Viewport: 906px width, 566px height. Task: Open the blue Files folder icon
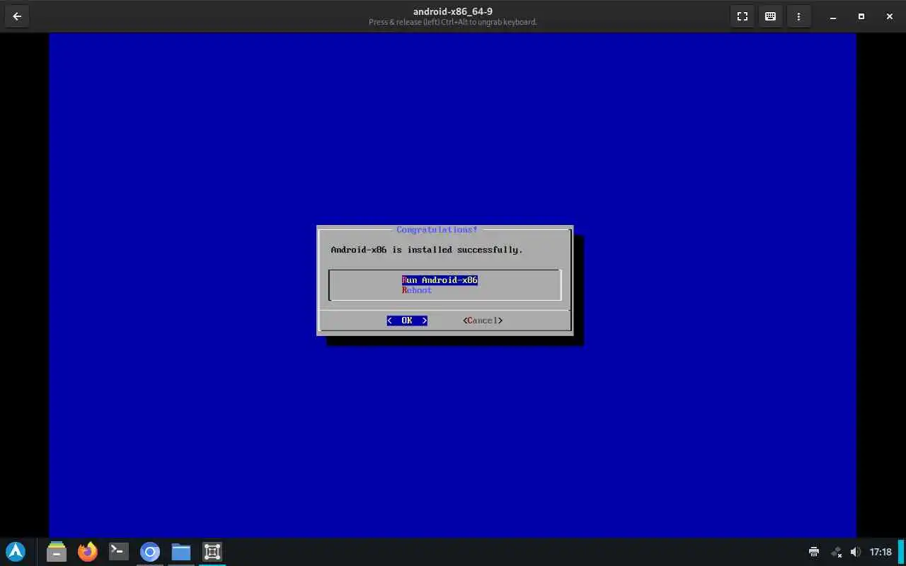pos(181,552)
